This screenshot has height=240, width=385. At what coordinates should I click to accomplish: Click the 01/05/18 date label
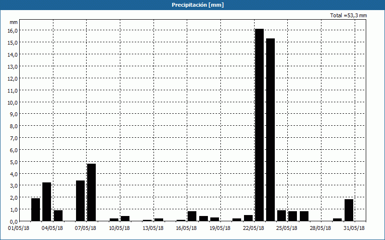(19, 228)
